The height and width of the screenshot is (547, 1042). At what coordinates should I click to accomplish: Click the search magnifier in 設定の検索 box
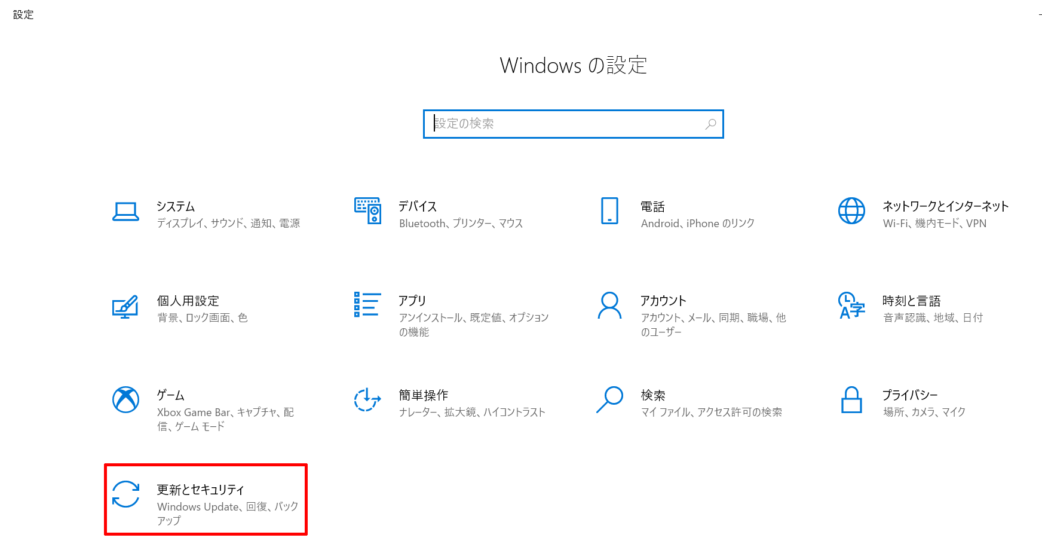click(x=710, y=124)
